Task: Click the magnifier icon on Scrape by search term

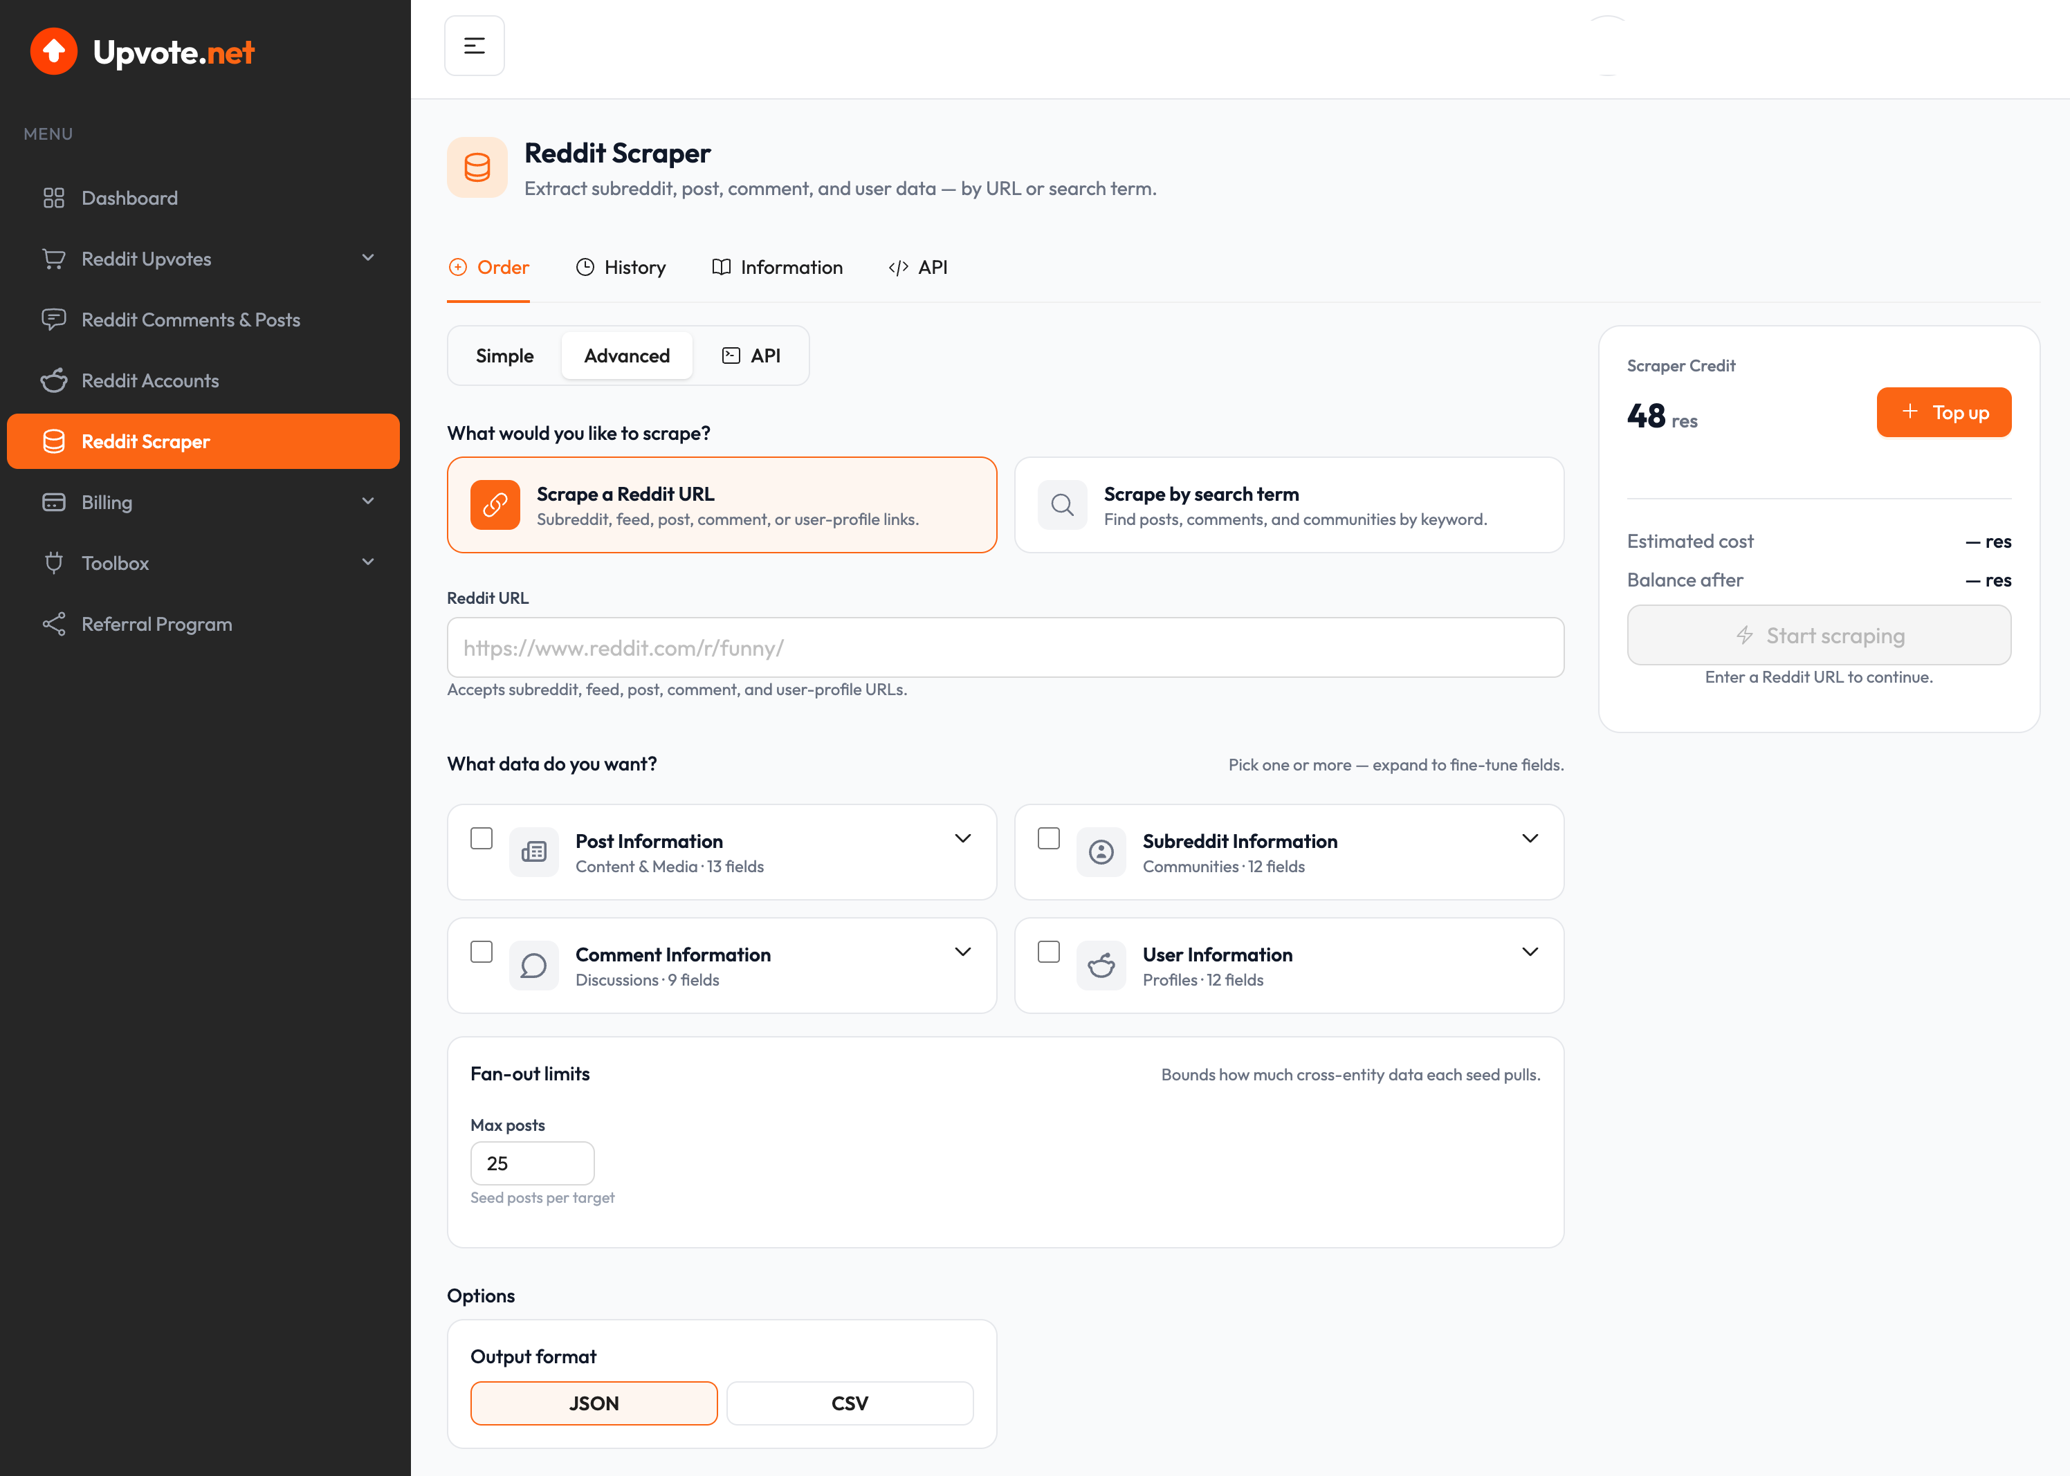Action: 1062,504
